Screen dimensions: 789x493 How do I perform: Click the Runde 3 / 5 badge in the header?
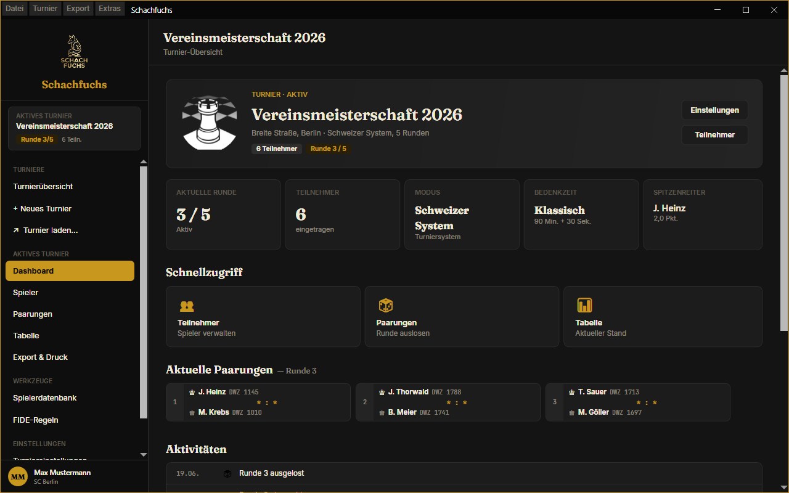coord(329,149)
